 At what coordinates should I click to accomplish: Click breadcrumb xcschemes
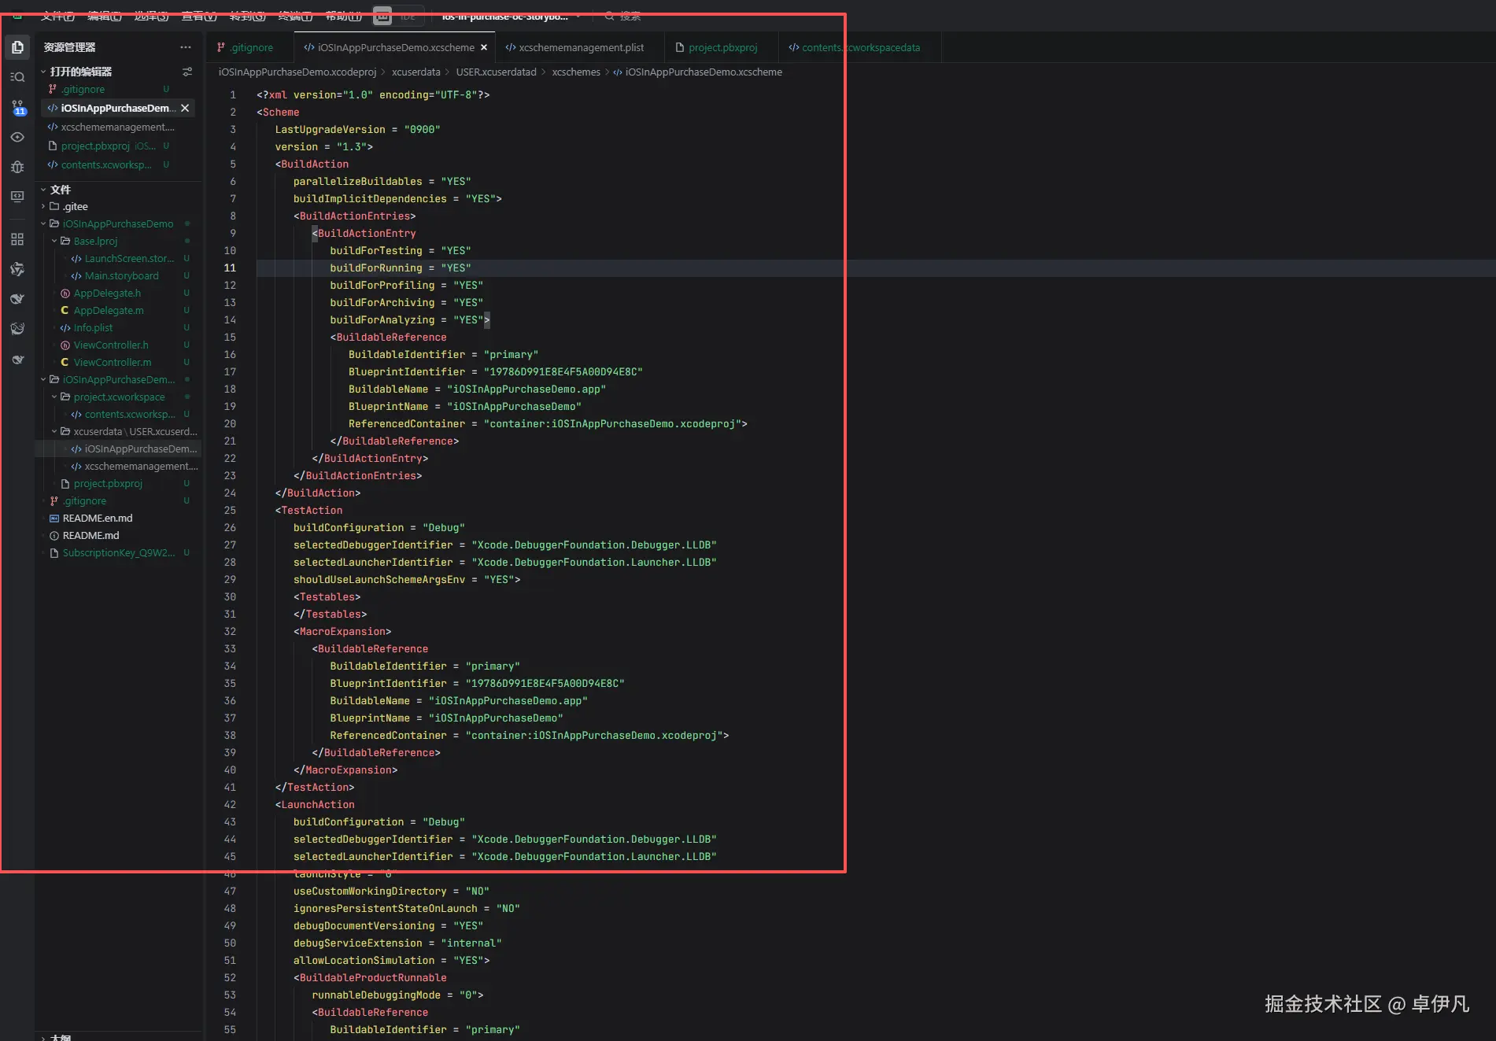pos(576,72)
